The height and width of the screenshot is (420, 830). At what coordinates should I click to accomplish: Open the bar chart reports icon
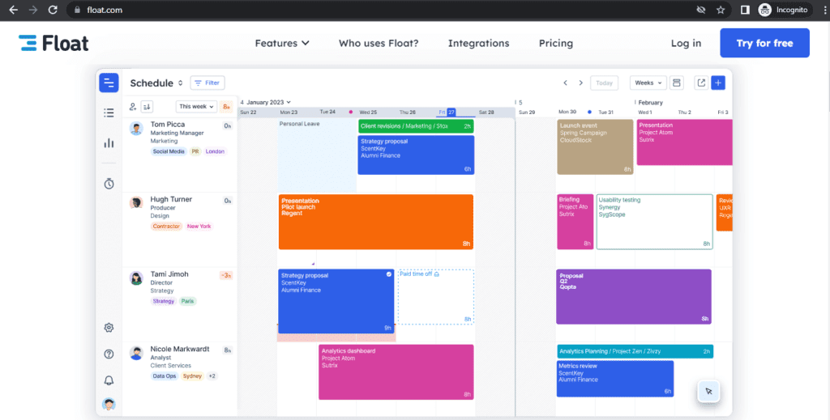(x=109, y=143)
